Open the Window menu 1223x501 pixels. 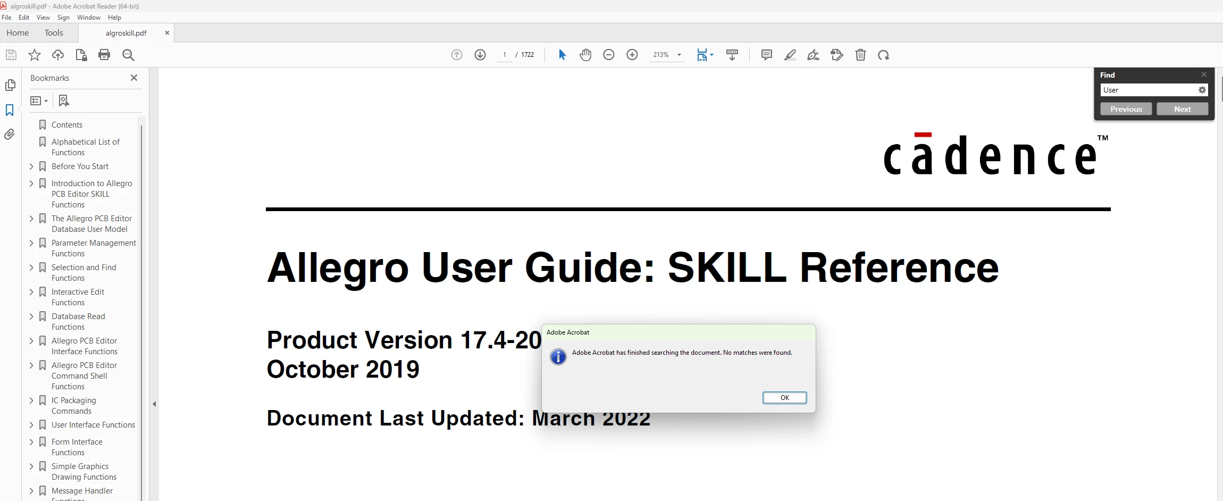pyautogui.click(x=89, y=18)
